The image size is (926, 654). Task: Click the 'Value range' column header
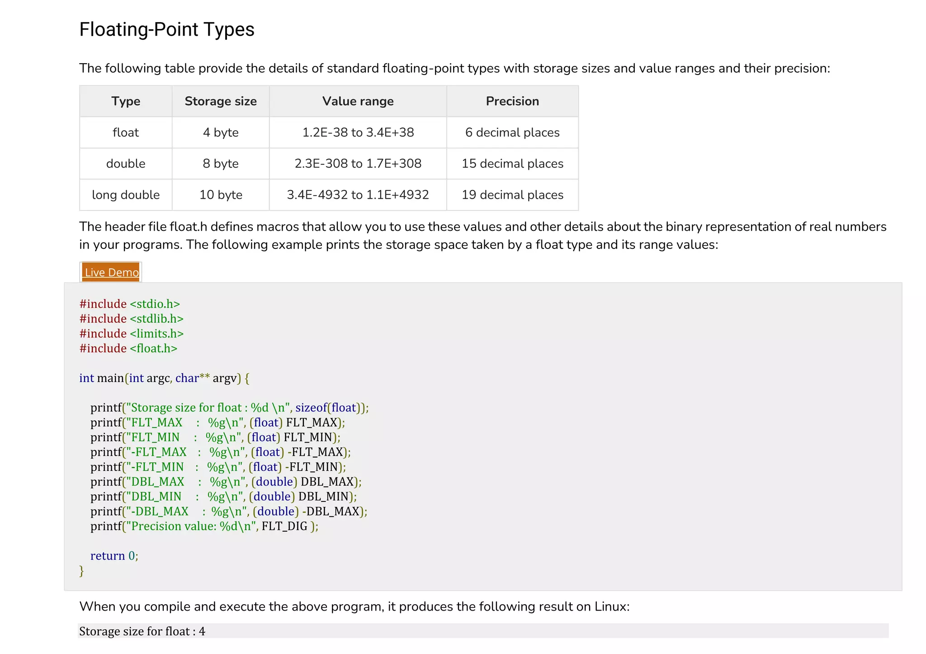[x=358, y=101]
